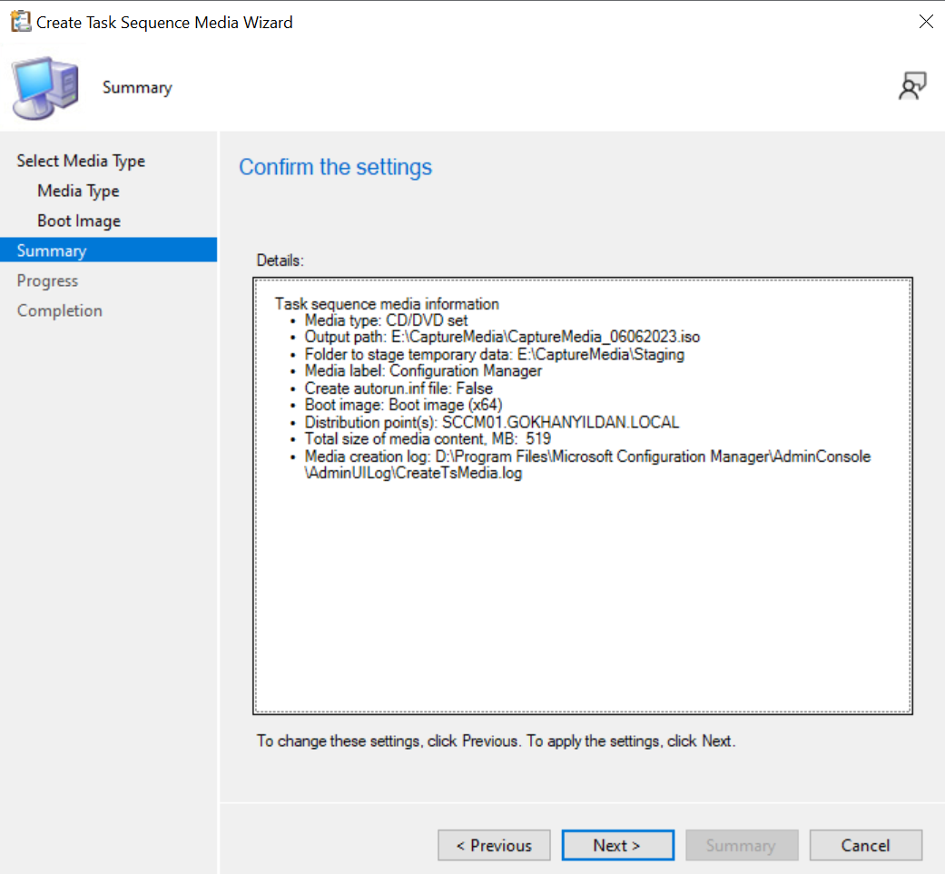Image resolution: width=945 pixels, height=874 pixels.
Task: Click Distribution point SCCM01.GOKHANYILDAN.LOCAL line
Action: 492,422
